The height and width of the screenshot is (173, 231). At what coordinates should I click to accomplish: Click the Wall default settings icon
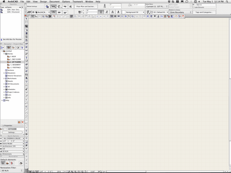click(47, 6)
